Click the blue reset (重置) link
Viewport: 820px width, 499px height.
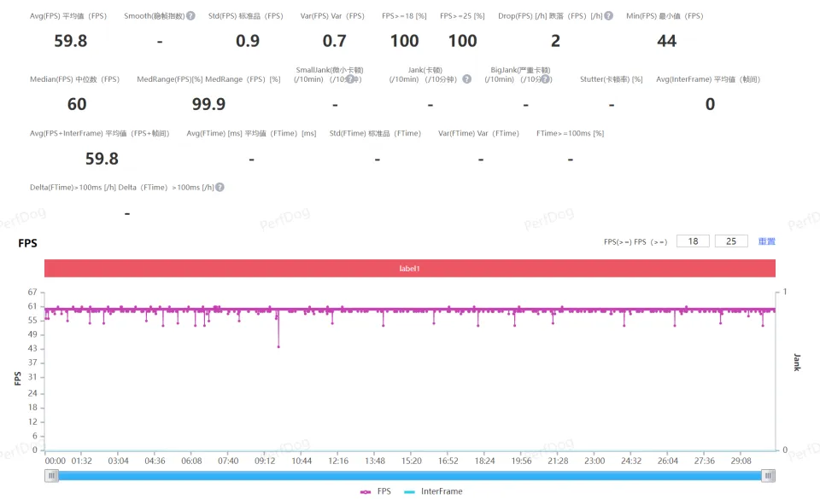coord(766,241)
